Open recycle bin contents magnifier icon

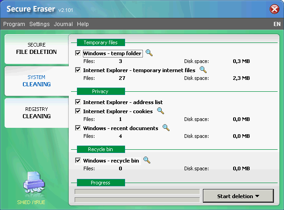147,160
